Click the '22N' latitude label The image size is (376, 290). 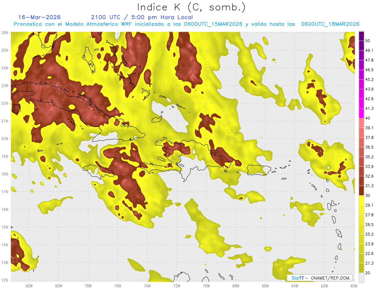[x=5, y=103]
